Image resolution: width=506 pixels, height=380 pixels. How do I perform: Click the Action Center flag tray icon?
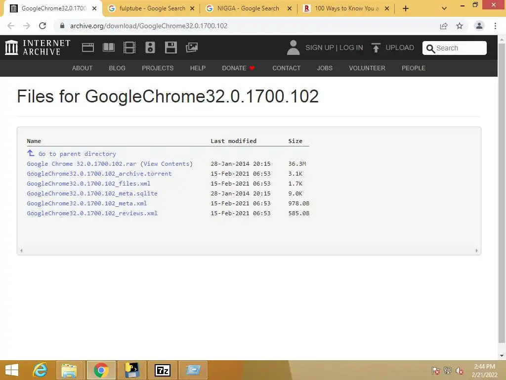click(435, 371)
